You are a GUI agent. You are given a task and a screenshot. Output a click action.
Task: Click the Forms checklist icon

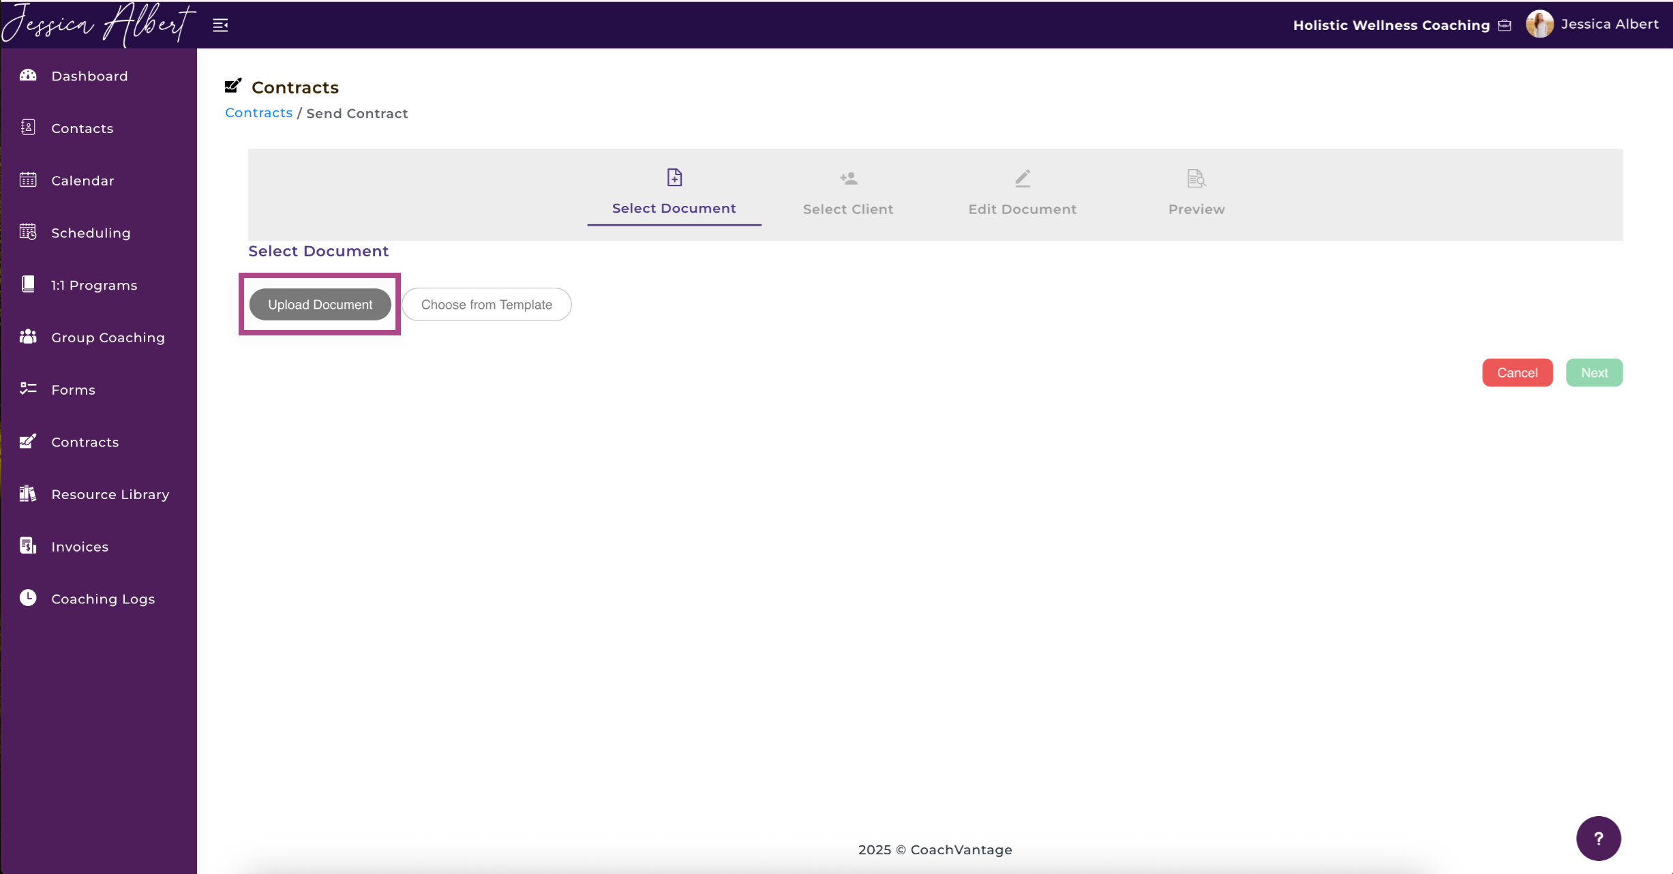click(28, 389)
